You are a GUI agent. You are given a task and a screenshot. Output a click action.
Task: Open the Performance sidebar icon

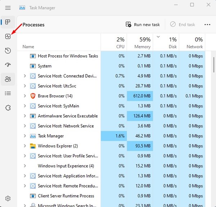pyautogui.click(x=8, y=36)
